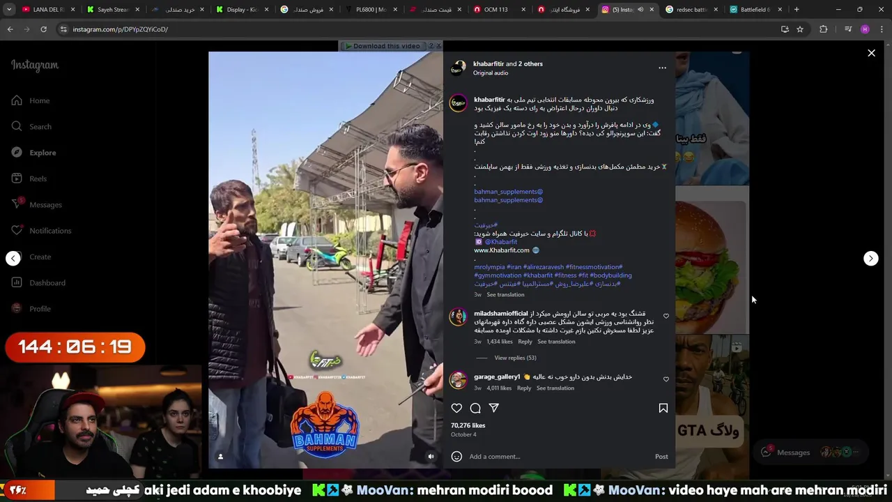Screen dimensions: 892x502
Task: Open Instagram Home from the sidebar
Action: click(x=31, y=100)
